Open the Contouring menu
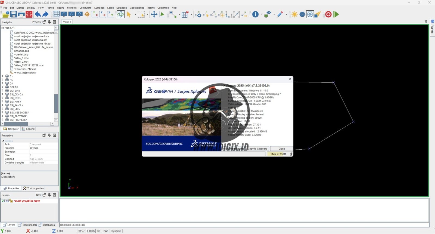The width and height of the screenshot is (435, 234). click(85, 8)
